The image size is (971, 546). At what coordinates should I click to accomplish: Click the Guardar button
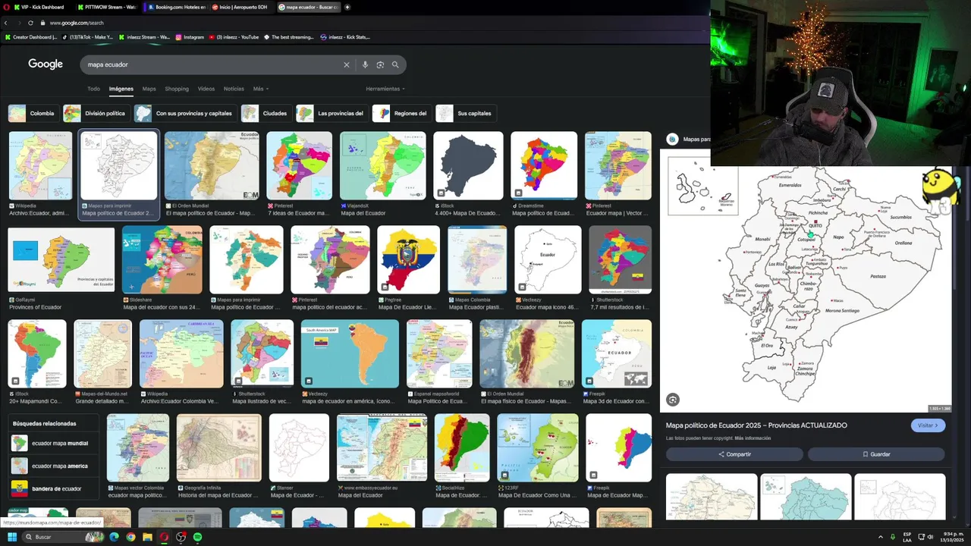point(876,454)
